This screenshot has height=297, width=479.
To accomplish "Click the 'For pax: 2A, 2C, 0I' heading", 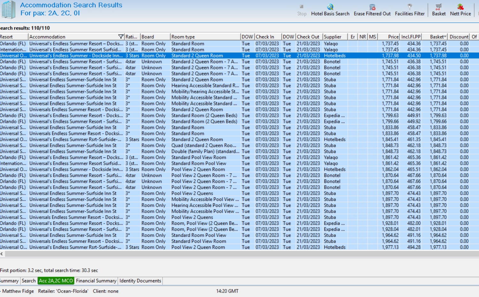I will click(x=50, y=13).
